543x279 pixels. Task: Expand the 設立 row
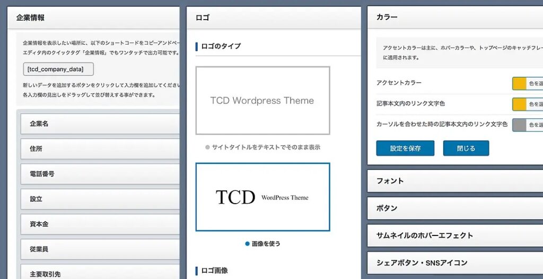click(100, 199)
